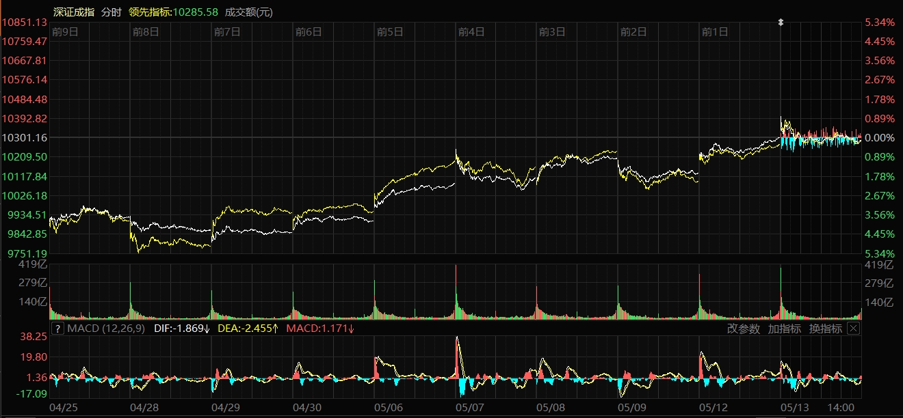
Task: Open 改参数 to modify indicator parameters
Action: point(744,329)
